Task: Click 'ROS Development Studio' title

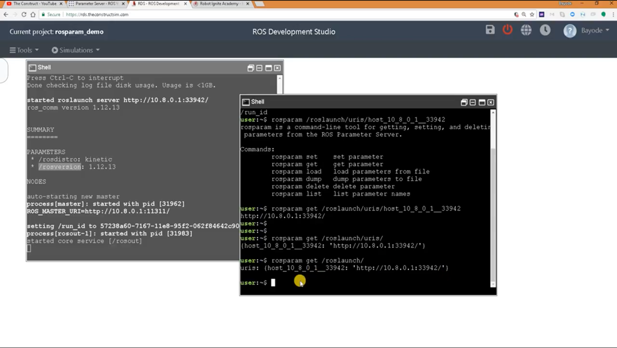Action: (x=294, y=32)
